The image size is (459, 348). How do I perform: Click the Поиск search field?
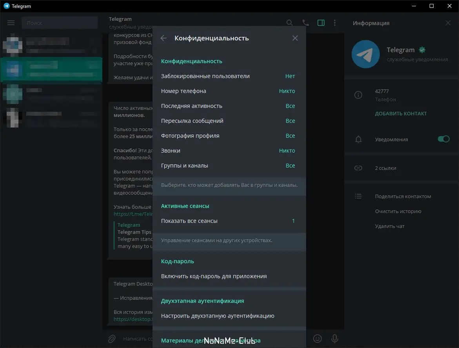point(60,23)
